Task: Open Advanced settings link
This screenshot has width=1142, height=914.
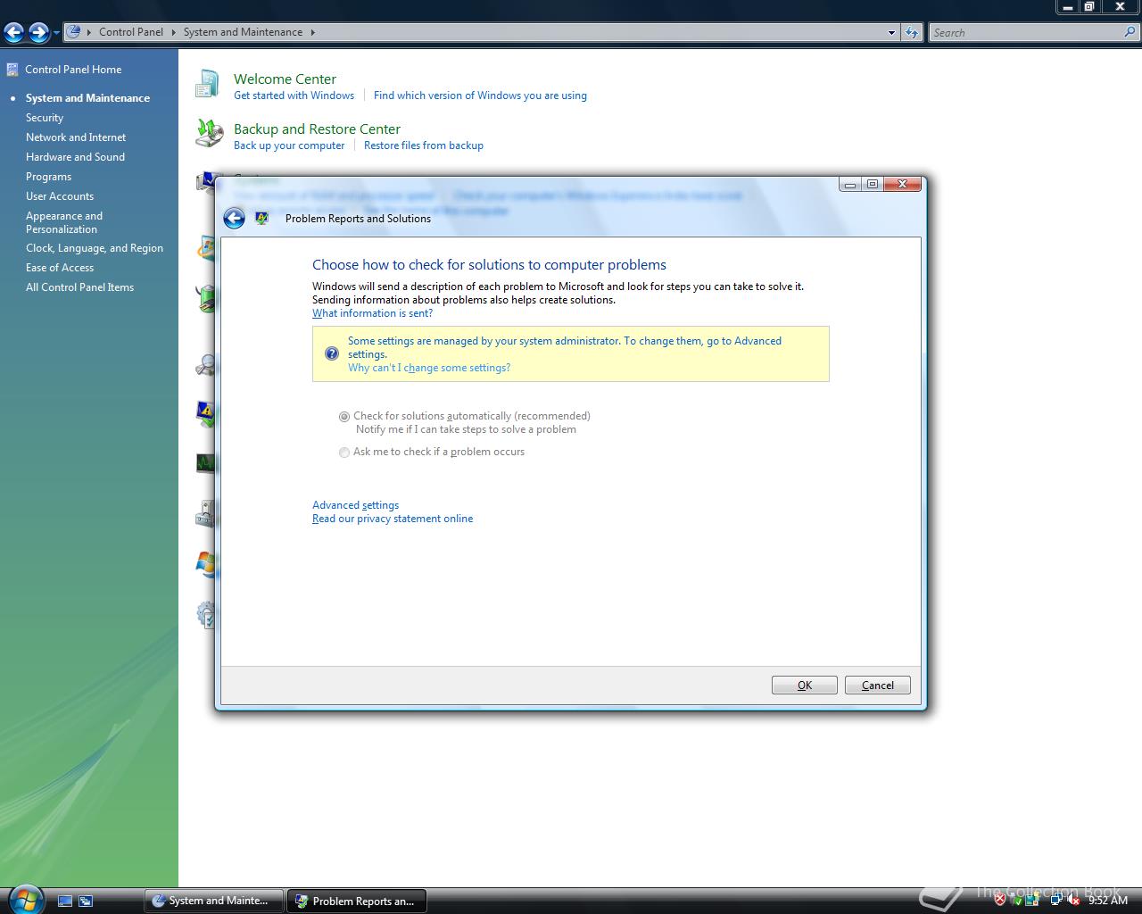Action: (x=355, y=505)
